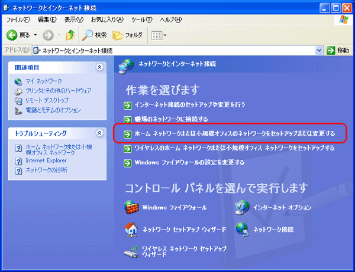Click the 電話とモデムのオプション icon

point(18,110)
